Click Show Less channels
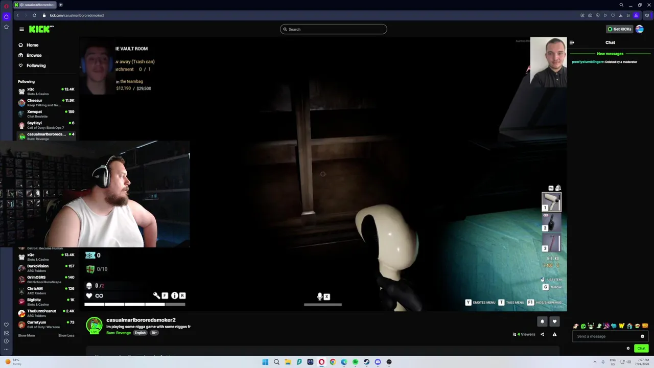Image resolution: width=654 pixels, height=368 pixels. (66, 335)
